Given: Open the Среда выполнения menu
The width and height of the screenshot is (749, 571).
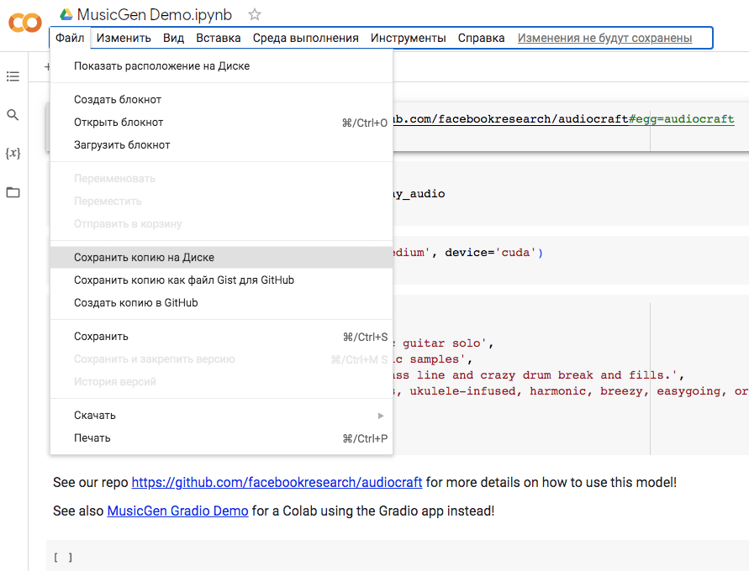Looking at the screenshot, I should click(x=306, y=38).
